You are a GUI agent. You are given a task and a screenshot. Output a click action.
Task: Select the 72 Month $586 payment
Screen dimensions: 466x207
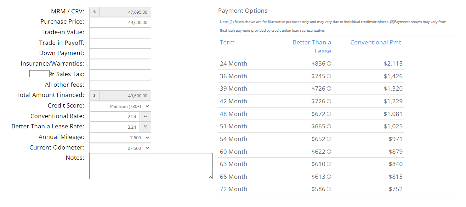(329, 189)
